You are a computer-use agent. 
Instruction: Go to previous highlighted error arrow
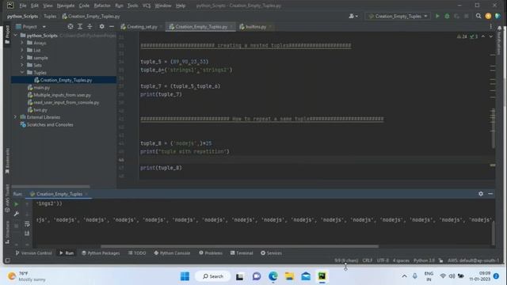point(483,36)
